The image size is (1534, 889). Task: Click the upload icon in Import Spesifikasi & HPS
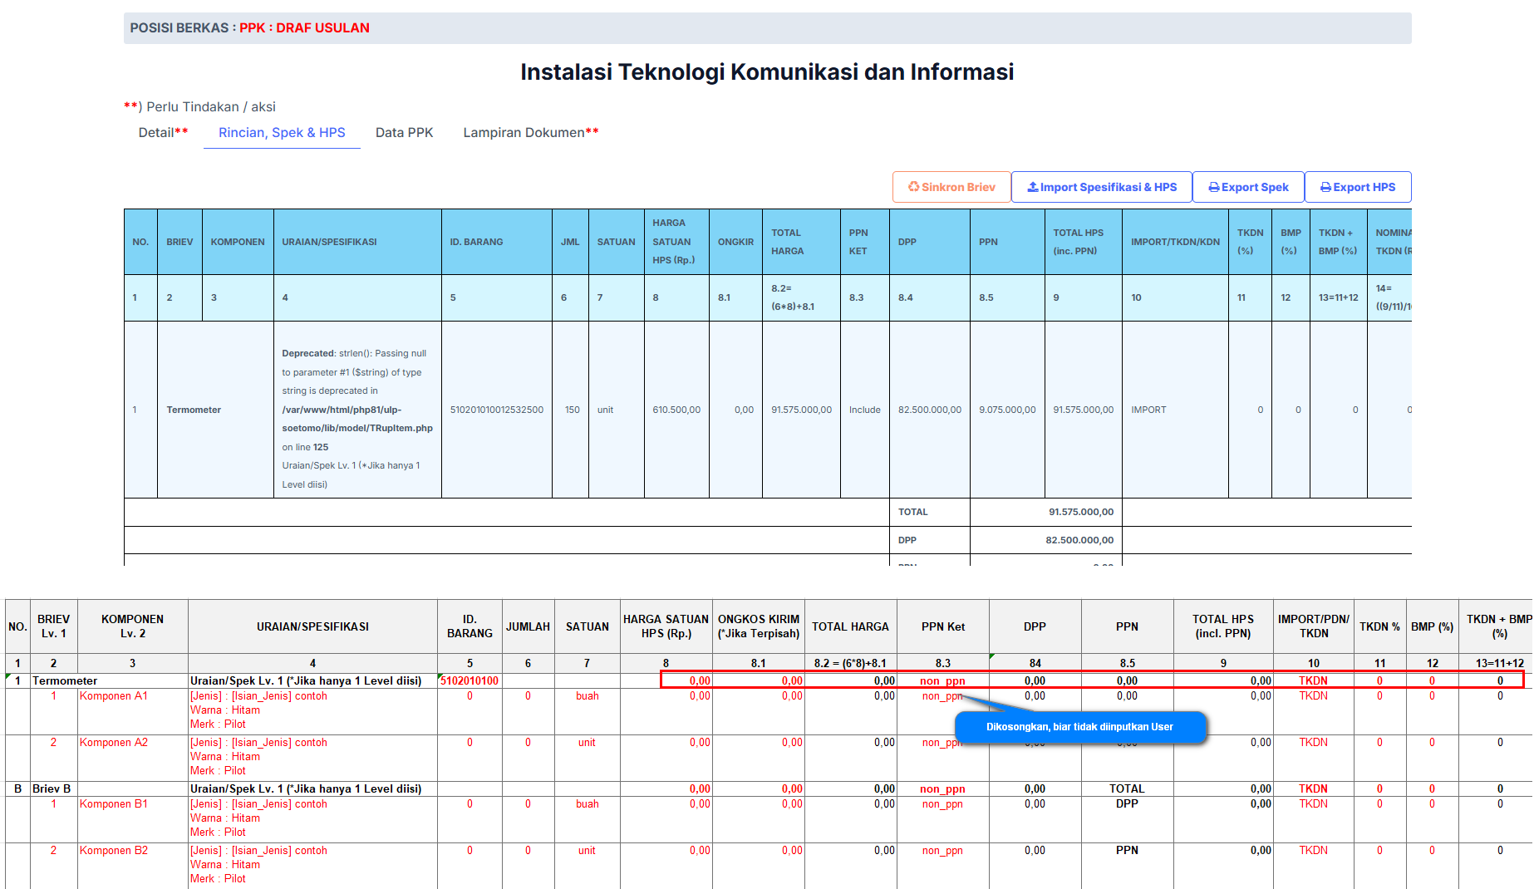(x=1033, y=187)
